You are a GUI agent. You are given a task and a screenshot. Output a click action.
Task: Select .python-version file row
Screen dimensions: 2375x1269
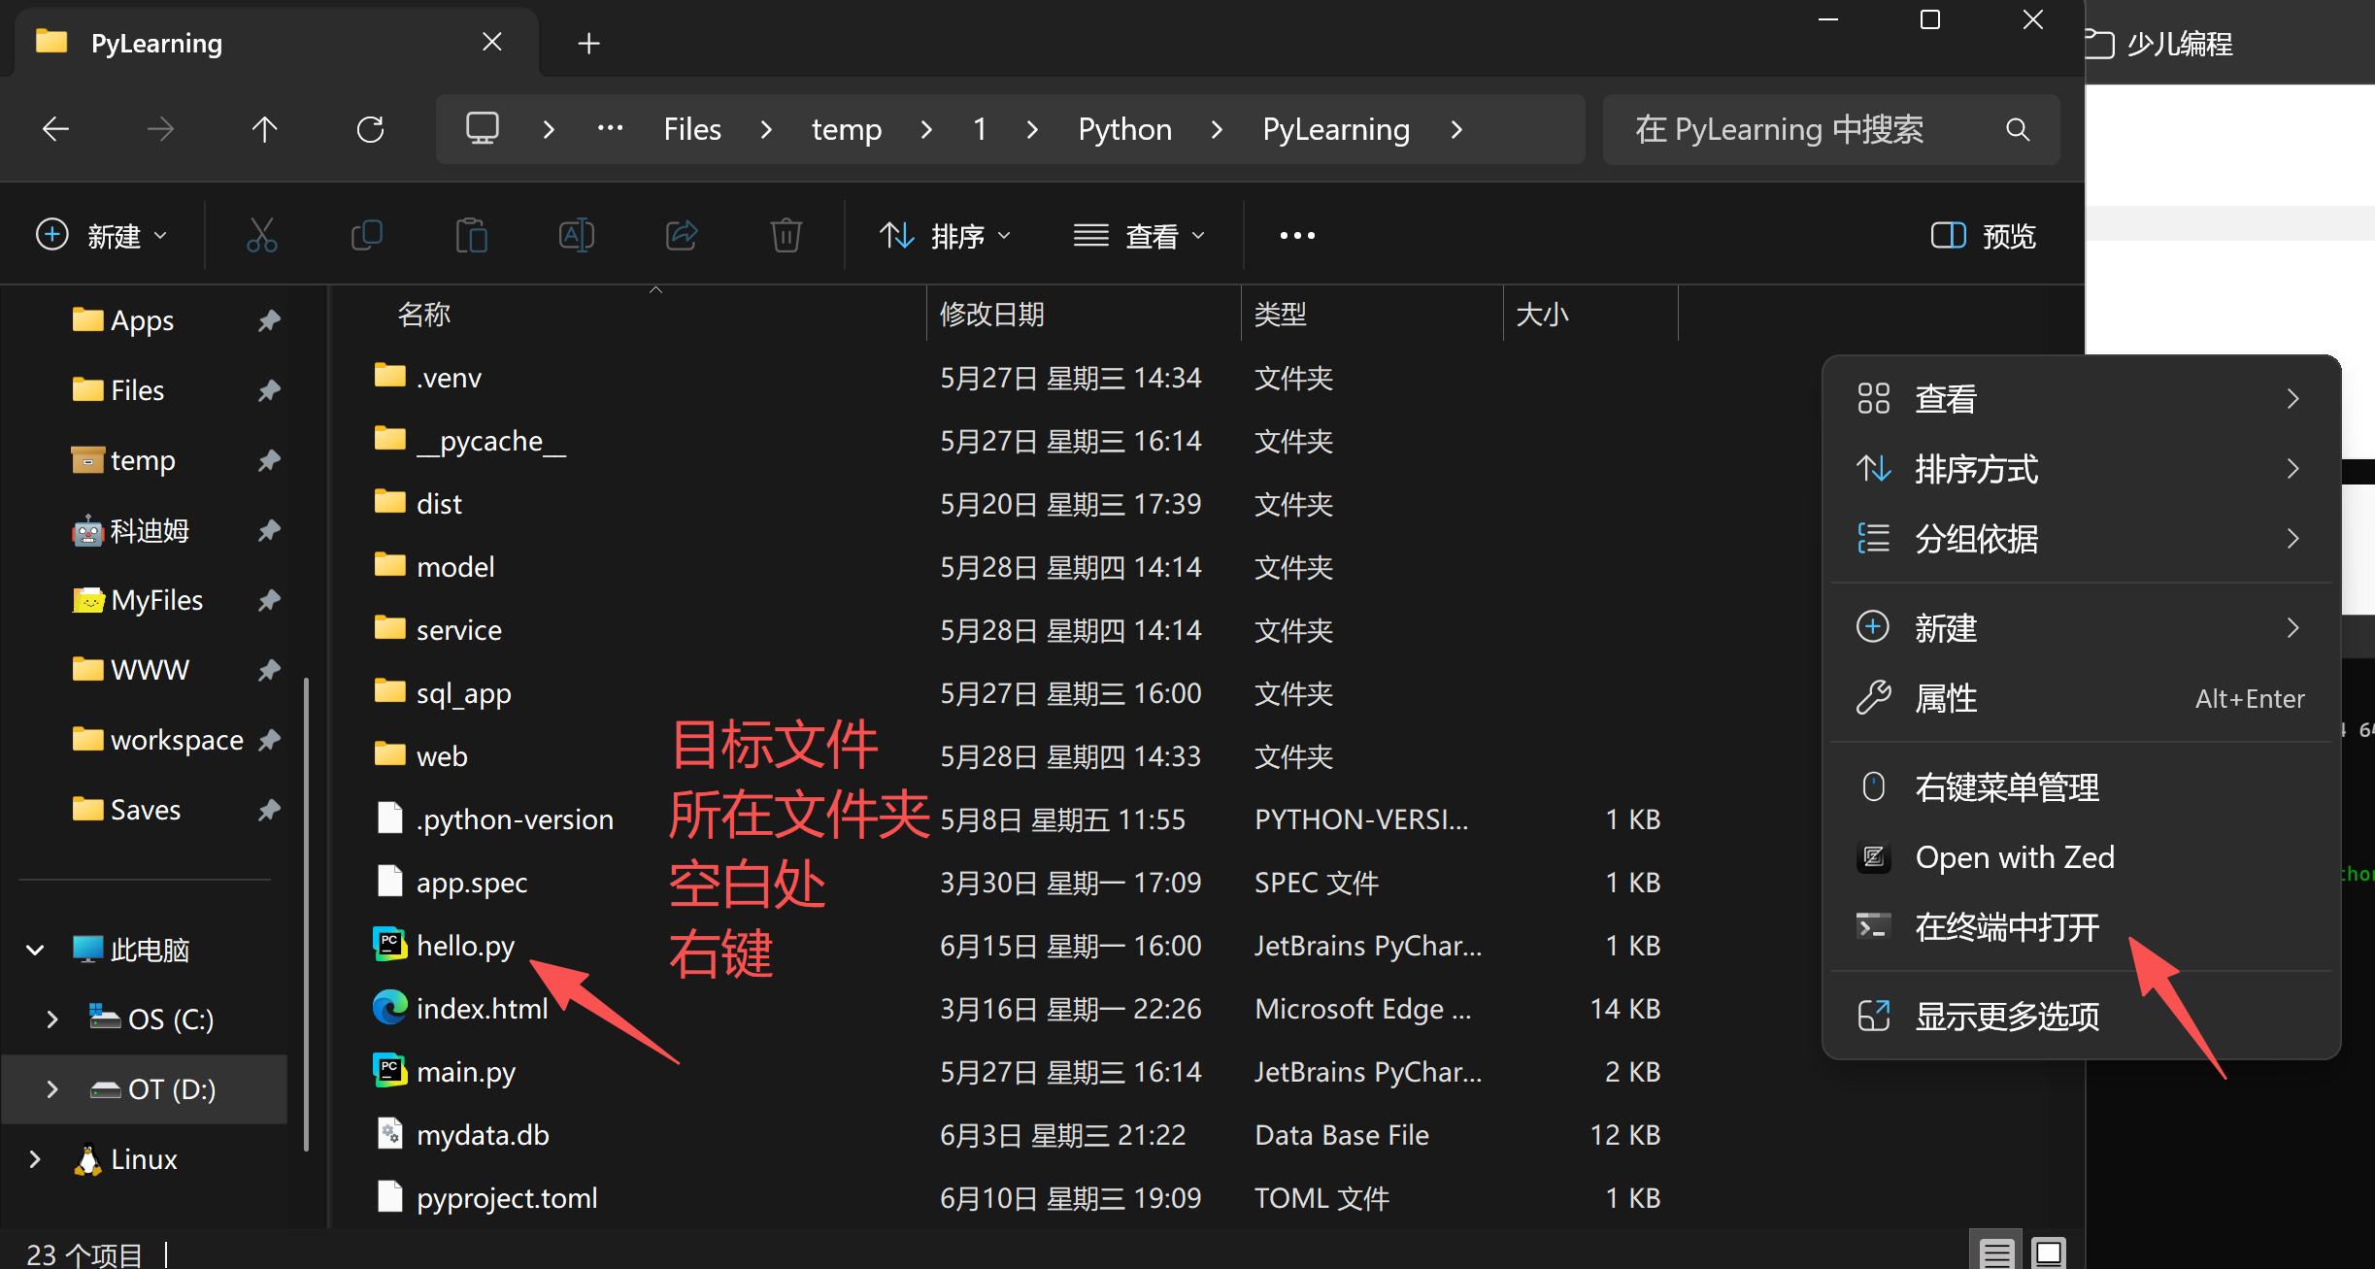(1020, 819)
